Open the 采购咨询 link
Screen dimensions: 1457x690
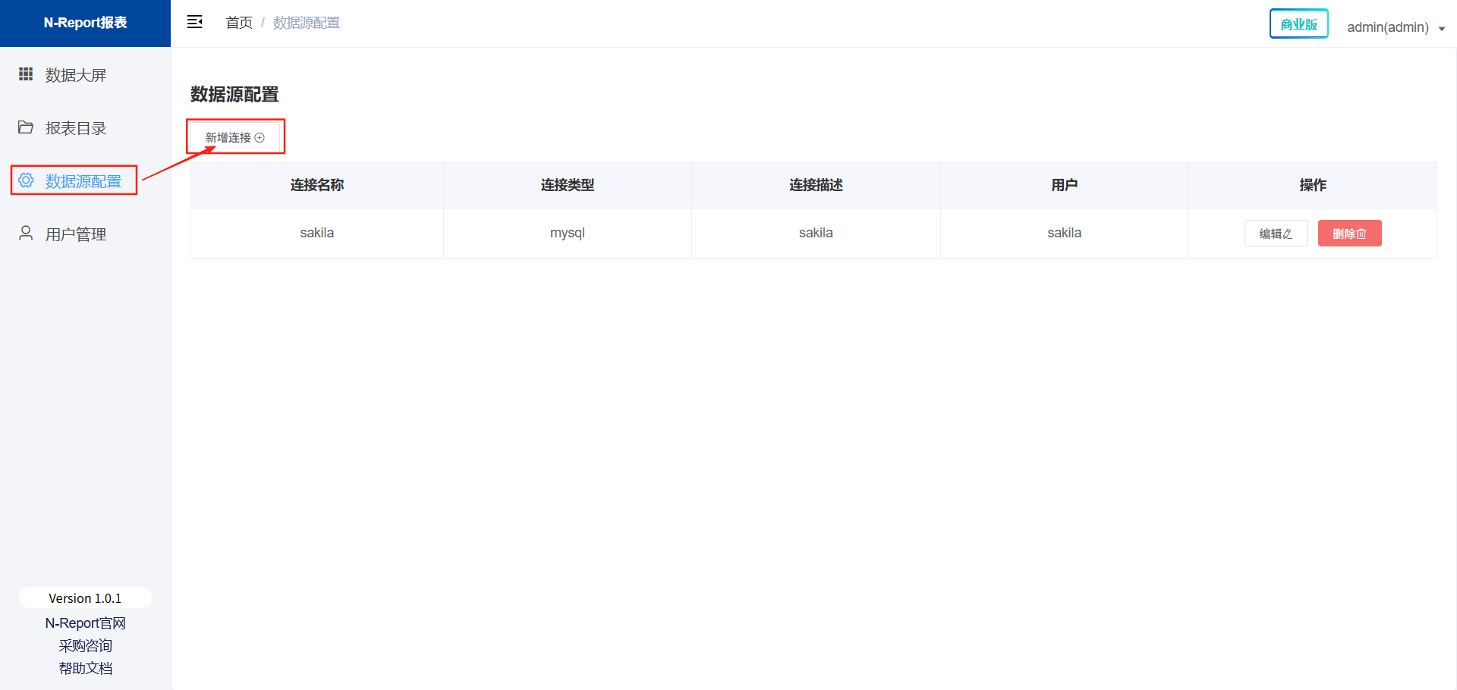(85, 646)
